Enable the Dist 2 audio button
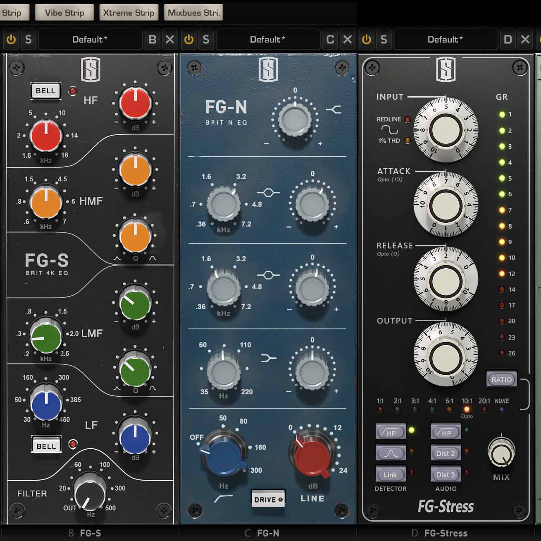This screenshot has height=541, width=541. click(446, 453)
